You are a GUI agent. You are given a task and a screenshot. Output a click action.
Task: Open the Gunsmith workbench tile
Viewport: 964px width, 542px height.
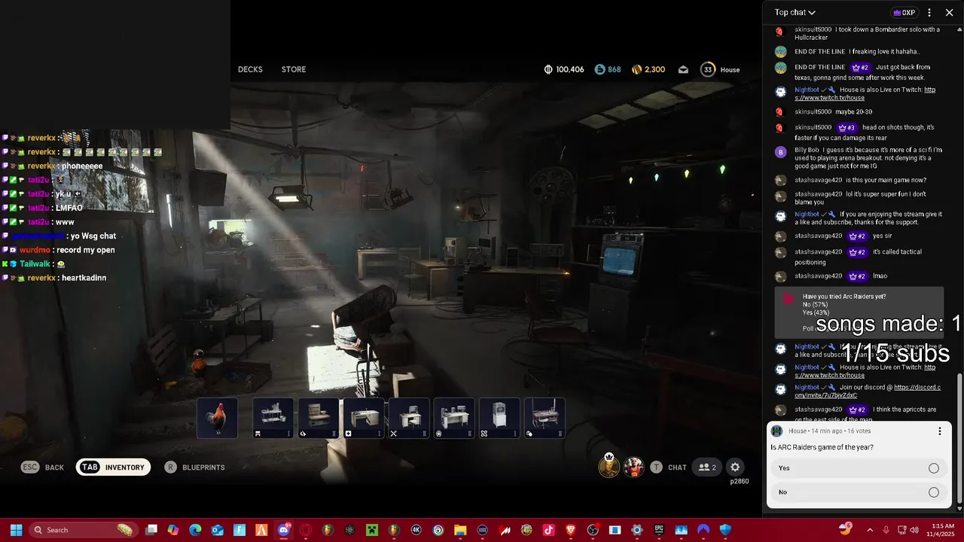(273, 418)
